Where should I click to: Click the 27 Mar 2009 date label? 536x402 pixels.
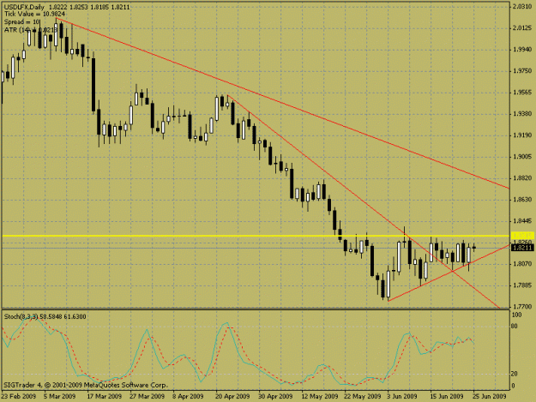(148, 396)
